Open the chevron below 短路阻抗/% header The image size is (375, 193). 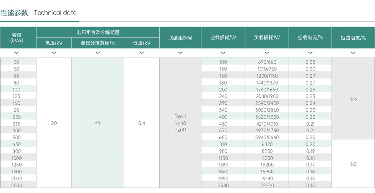[353, 53]
